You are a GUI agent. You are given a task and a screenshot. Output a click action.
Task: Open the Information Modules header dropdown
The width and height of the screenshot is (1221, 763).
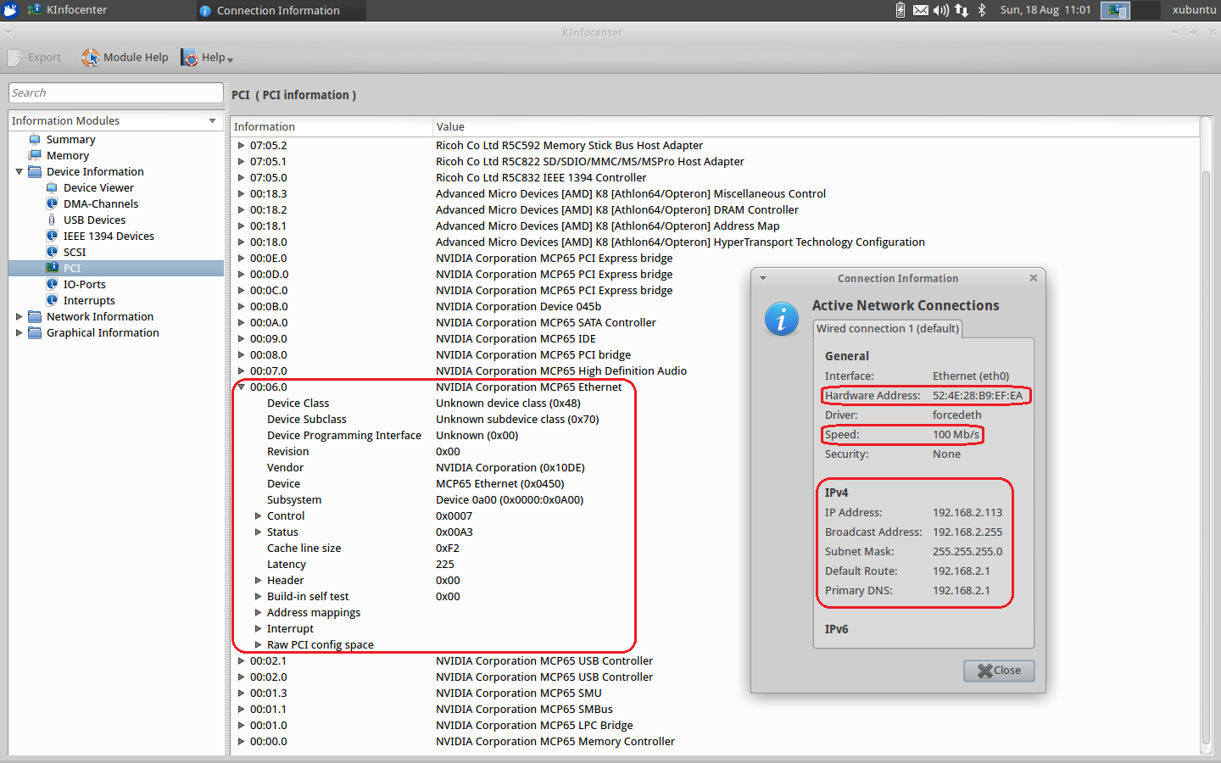point(212,120)
